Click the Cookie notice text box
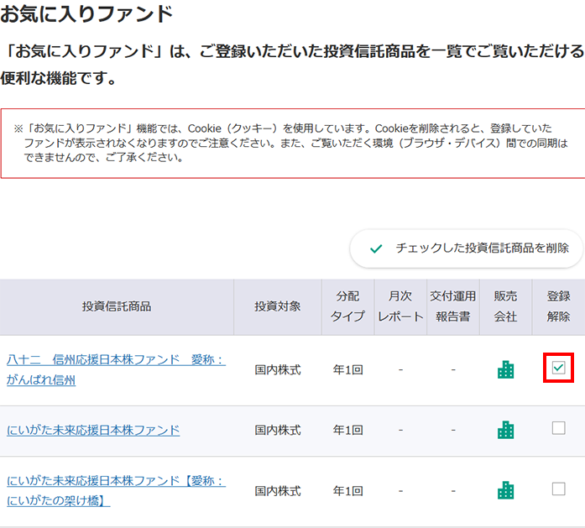The width and height of the screenshot is (585, 528). point(292,144)
